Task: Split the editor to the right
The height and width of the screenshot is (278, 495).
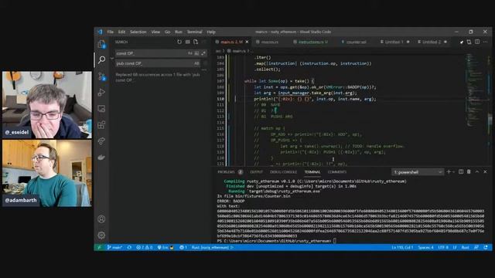Action: click(477, 42)
